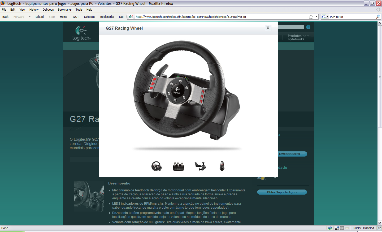The width and height of the screenshot is (382, 232).
Task: Click the magnifier search icon in search box
Action: click(378, 17)
